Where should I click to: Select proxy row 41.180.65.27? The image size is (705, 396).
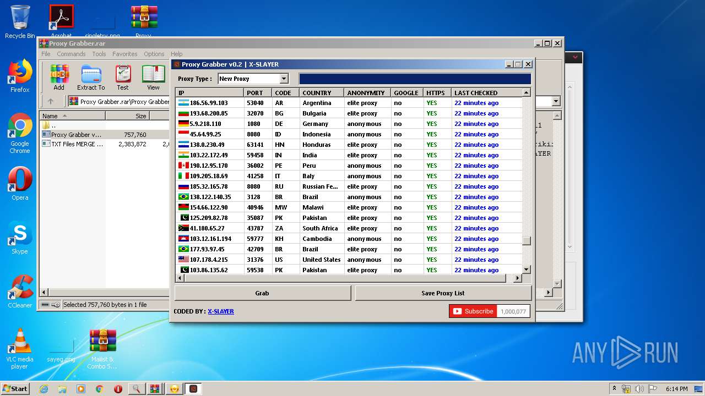click(x=349, y=228)
